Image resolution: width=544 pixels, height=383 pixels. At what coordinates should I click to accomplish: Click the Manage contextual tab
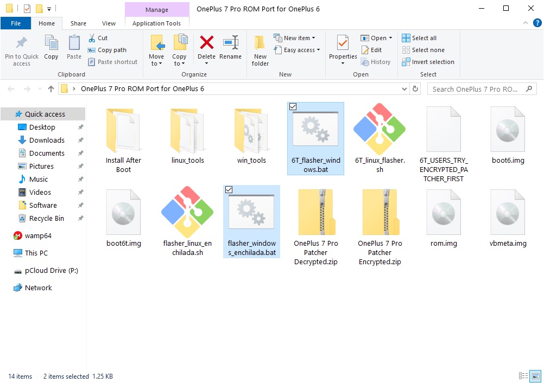coord(157,10)
